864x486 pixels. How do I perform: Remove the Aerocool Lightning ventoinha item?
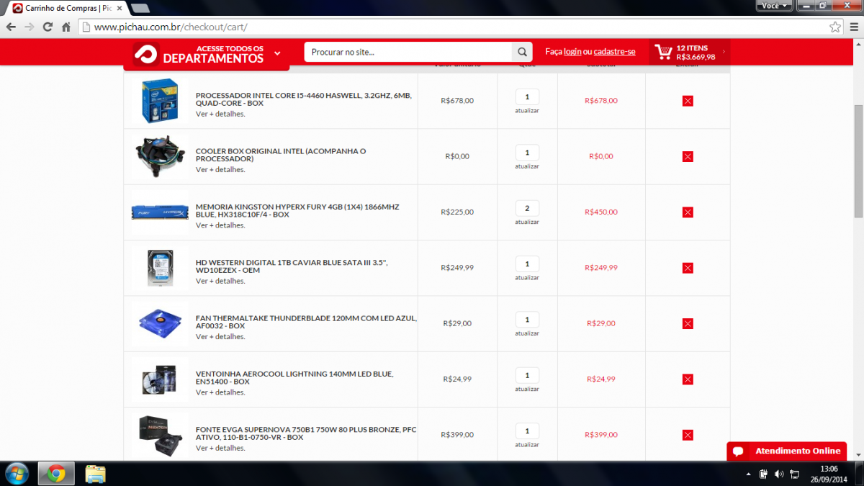click(x=688, y=379)
